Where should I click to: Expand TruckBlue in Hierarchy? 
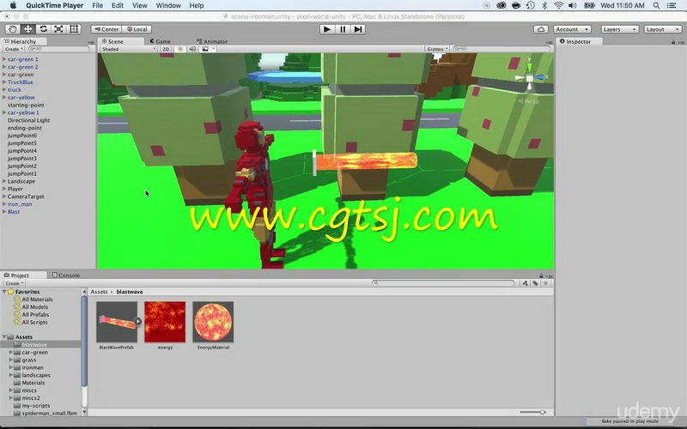(x=4, y=82)
